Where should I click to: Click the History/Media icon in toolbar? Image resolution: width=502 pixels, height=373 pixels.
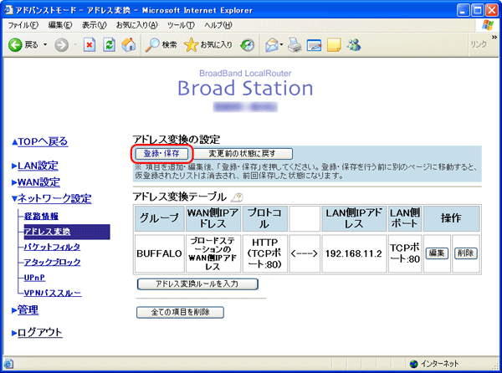(247, 45)
